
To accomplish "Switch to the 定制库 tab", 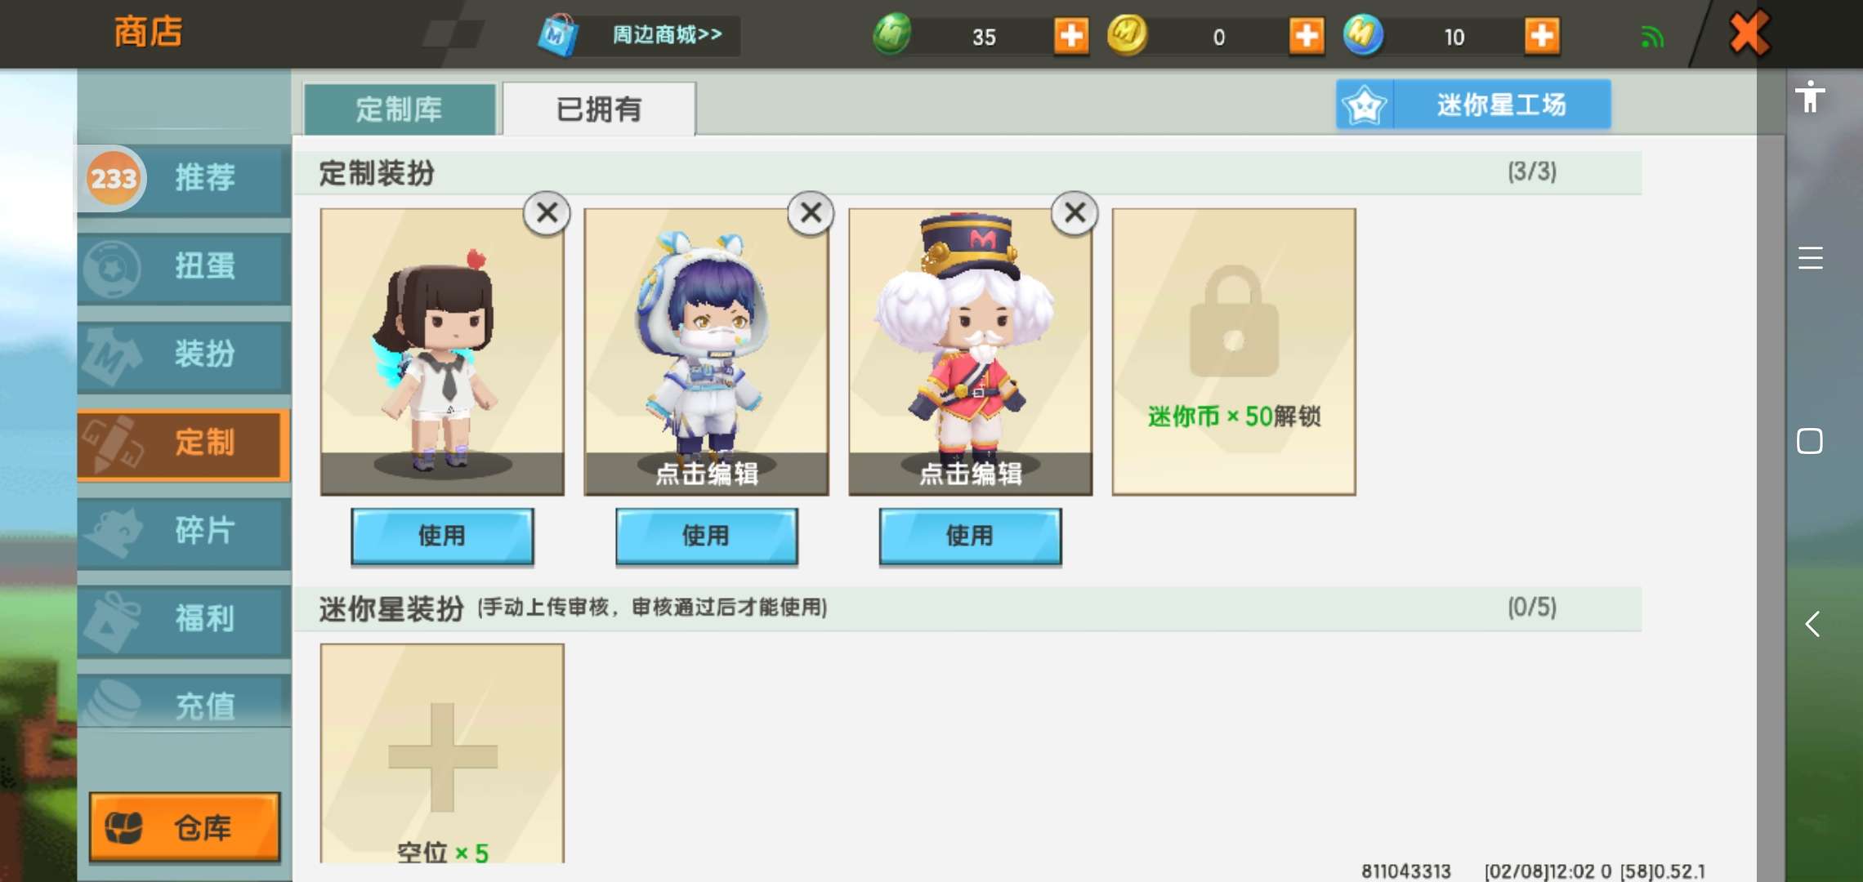I will point(400,109).
